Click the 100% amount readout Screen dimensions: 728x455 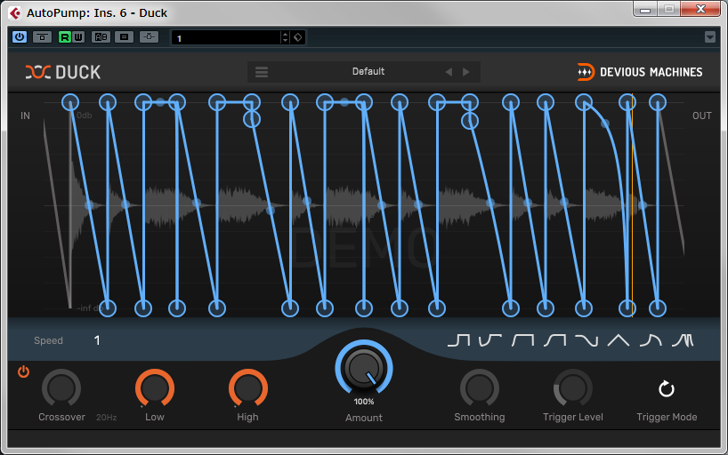(364, 402)
